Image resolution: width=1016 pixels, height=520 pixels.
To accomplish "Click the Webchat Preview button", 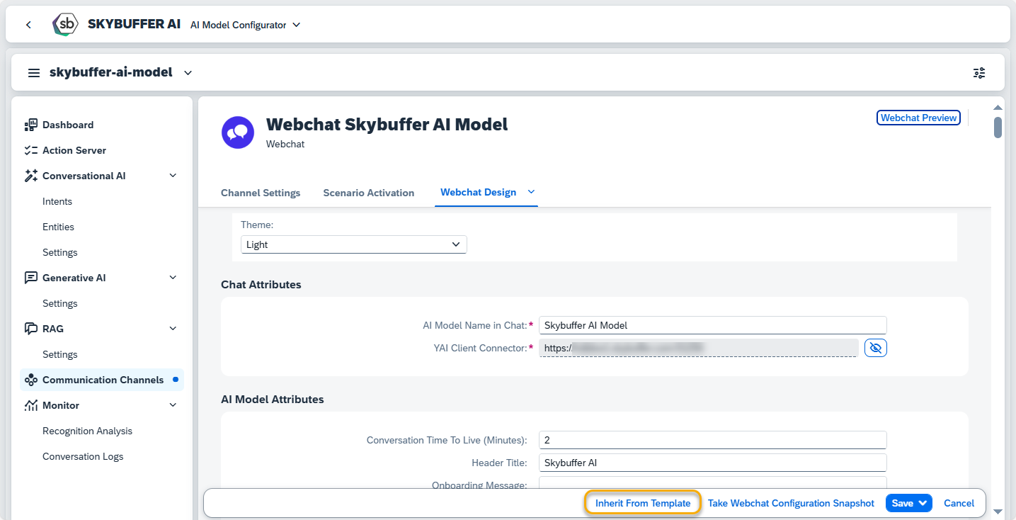I will (x=918, y=118).
